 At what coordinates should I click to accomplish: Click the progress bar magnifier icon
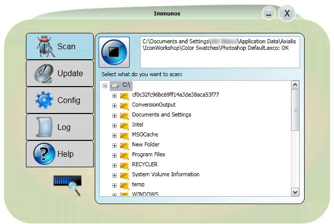(67, 185)
